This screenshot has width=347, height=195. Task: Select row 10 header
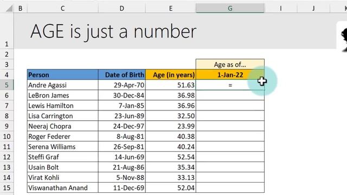(x=7, y=136)
